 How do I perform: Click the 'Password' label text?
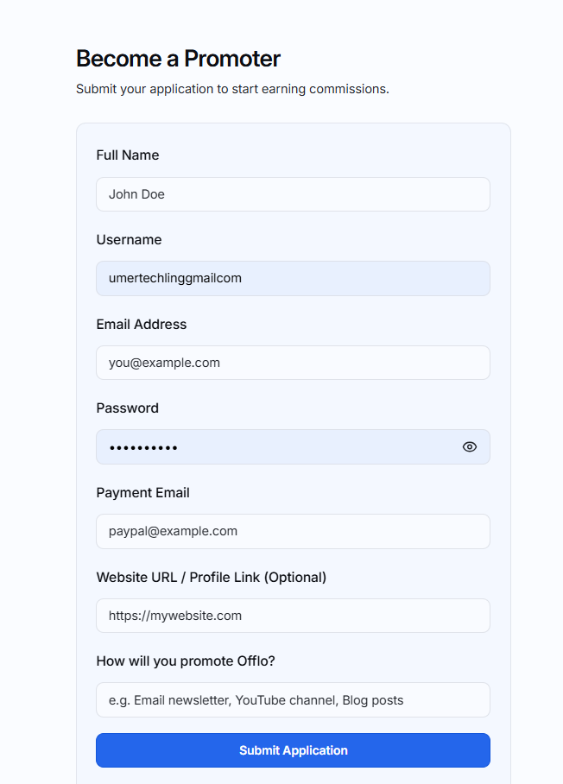click(128, 408)
